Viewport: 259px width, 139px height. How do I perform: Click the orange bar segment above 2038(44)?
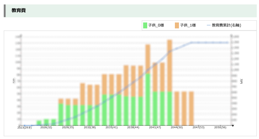(133, 81)
